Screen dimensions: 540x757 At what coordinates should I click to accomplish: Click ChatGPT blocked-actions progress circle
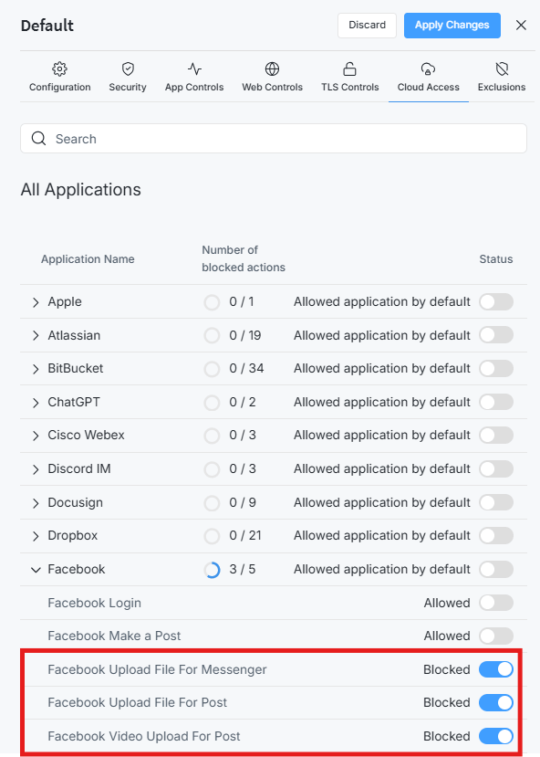tap(212, 402)
